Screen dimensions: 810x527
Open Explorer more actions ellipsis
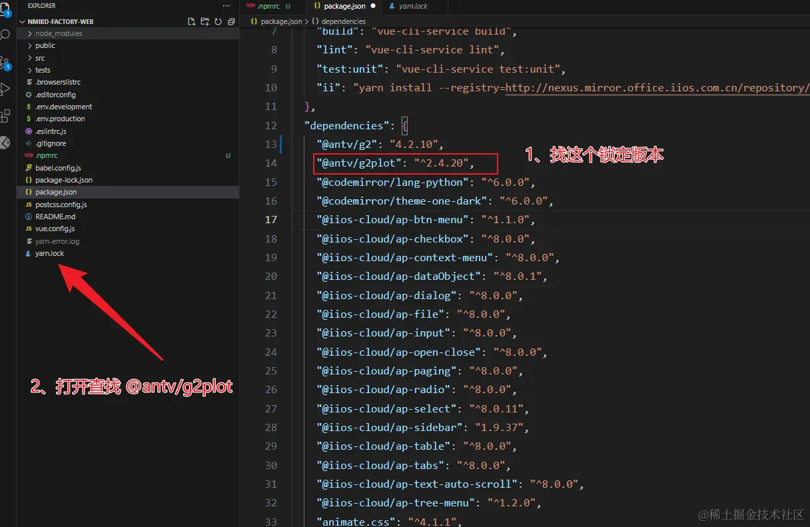(x=226, y=6)
